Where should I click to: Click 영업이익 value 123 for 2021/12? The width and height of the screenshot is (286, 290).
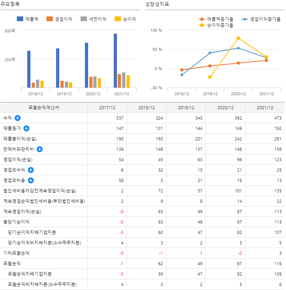(x=278, y=160)
